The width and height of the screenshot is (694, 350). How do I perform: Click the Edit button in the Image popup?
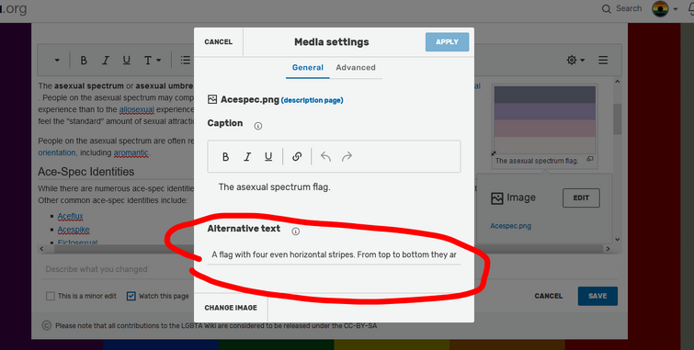tap(581, 198)
